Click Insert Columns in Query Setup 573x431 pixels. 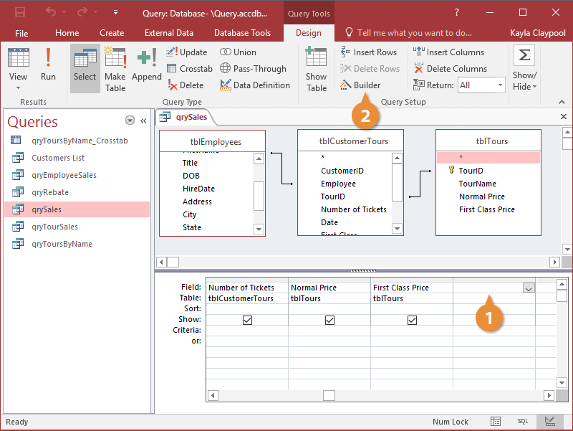pyautogui.click(x=448, y=52)
